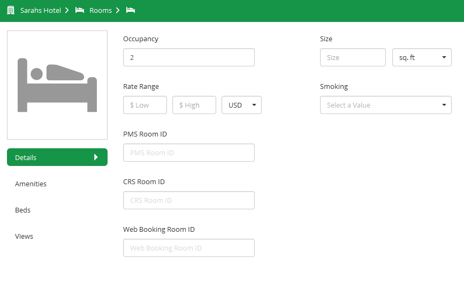This screenshot has height=288, width=464.
Task: Click the CRS Room ID input
Action: [x=189, y=200]
